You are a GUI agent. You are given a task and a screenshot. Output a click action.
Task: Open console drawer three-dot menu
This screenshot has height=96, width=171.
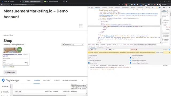coord(89,47)
